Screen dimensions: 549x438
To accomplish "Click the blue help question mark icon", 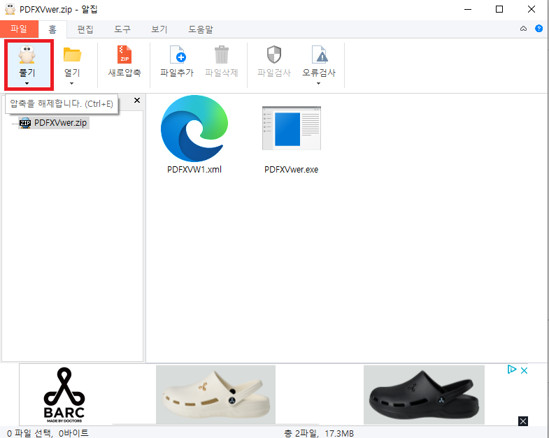I will pyautogui.click(x=539, y=29).
